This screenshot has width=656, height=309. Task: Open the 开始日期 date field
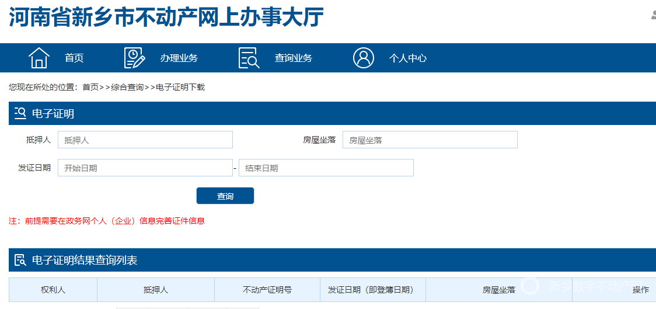click(x=145, y=168)
